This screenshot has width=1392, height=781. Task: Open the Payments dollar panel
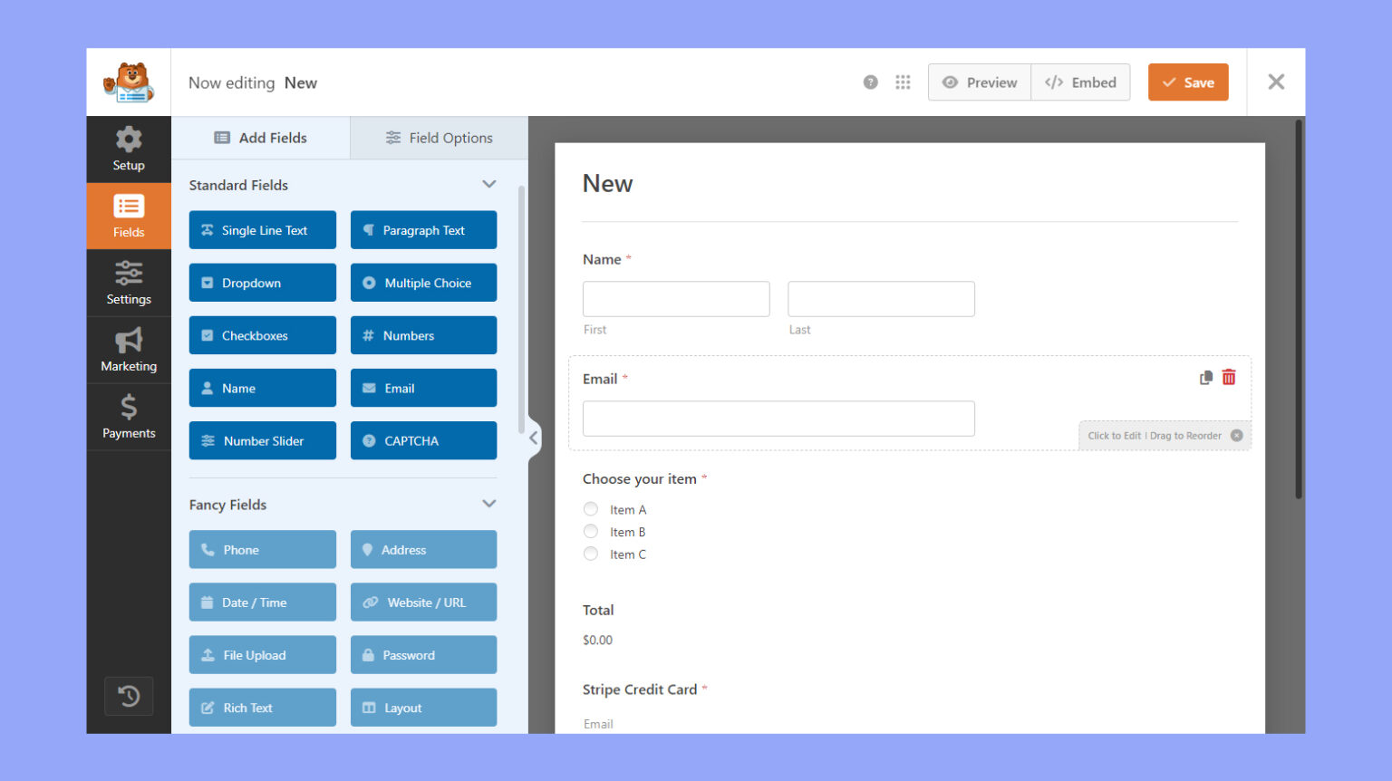pyautogui.click(x=129, y=417)
